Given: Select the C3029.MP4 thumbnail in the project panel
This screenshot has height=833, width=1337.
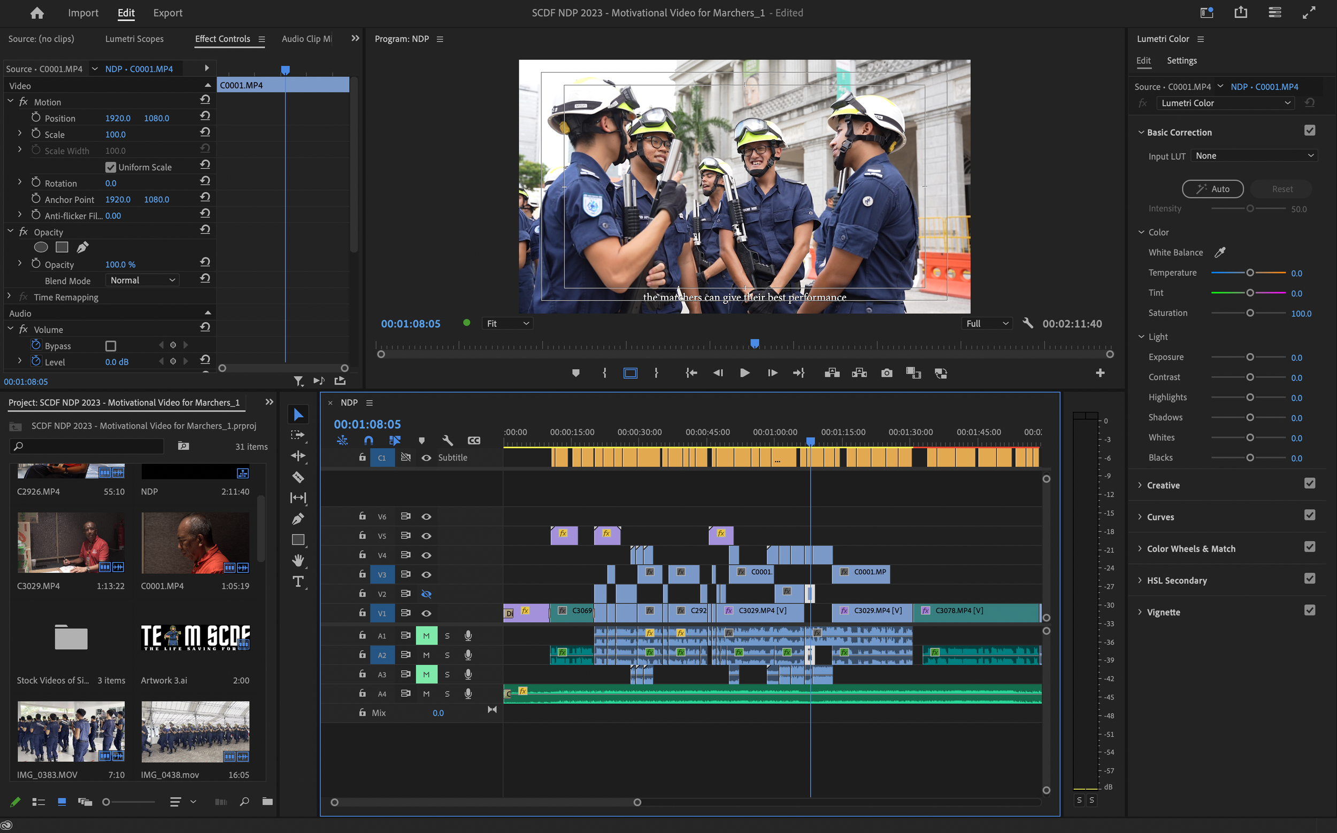Looking at the screenshot, I should 71,543.
